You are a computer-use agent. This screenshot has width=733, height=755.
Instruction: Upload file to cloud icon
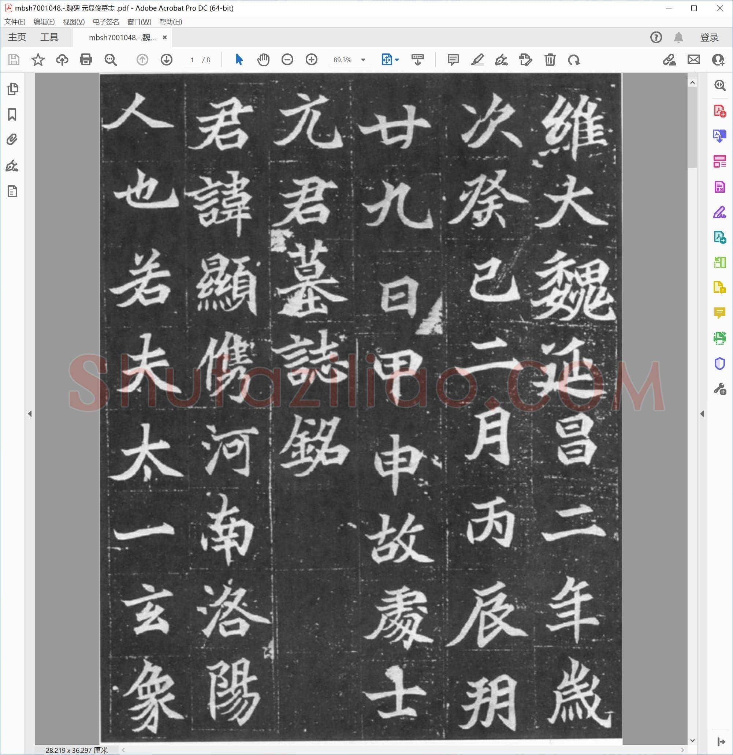point(62,60)
